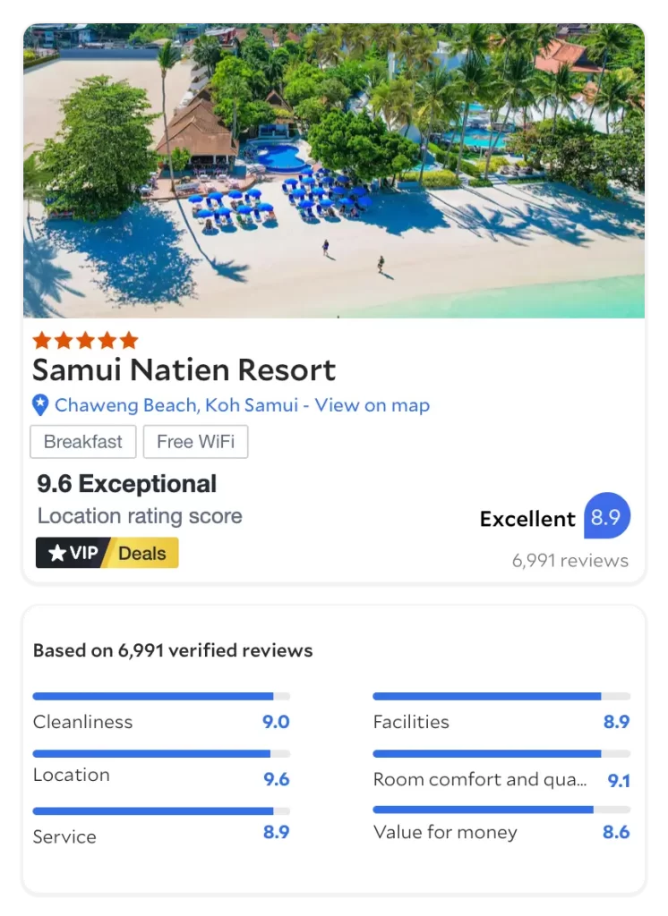The width and height of the screenshot is (668, 916).
Task: Open the resort beach aerial photo
Action: coord(334,171)
